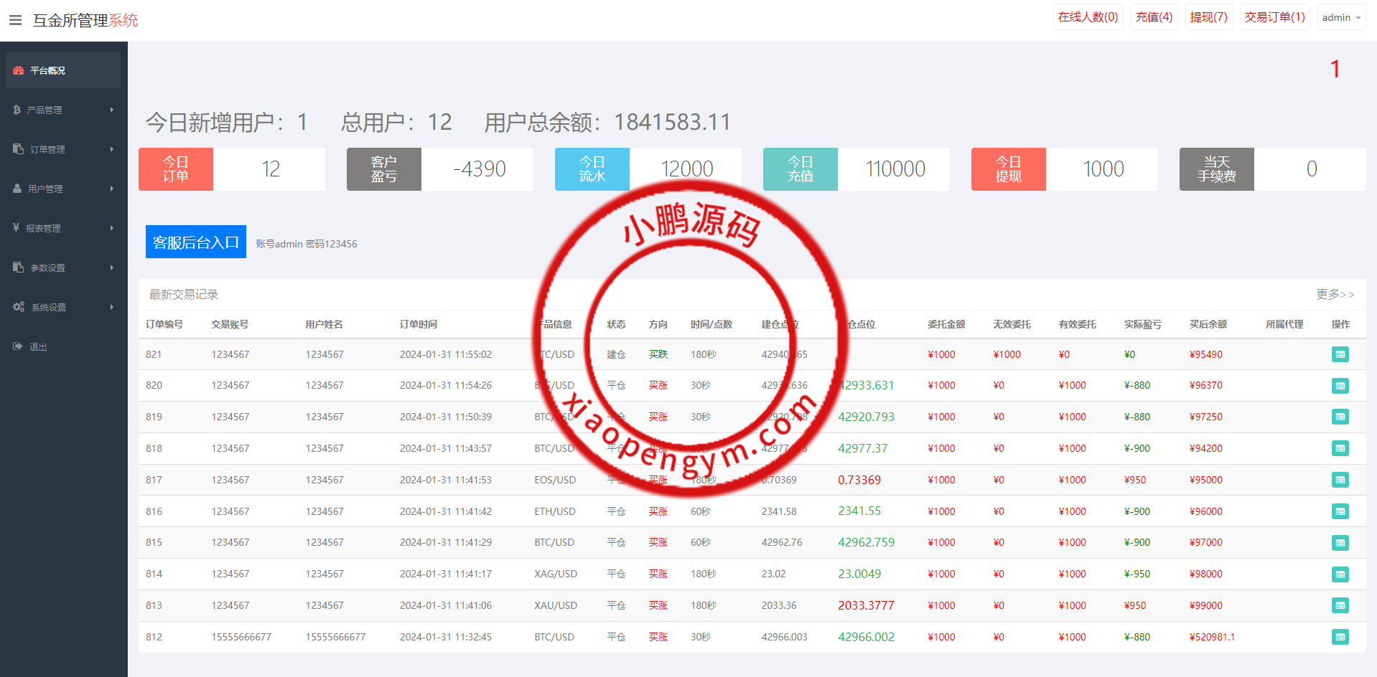Click the 在线人数(0) button
Viewport: 1377px width, 677px height.
(1088, 17)
